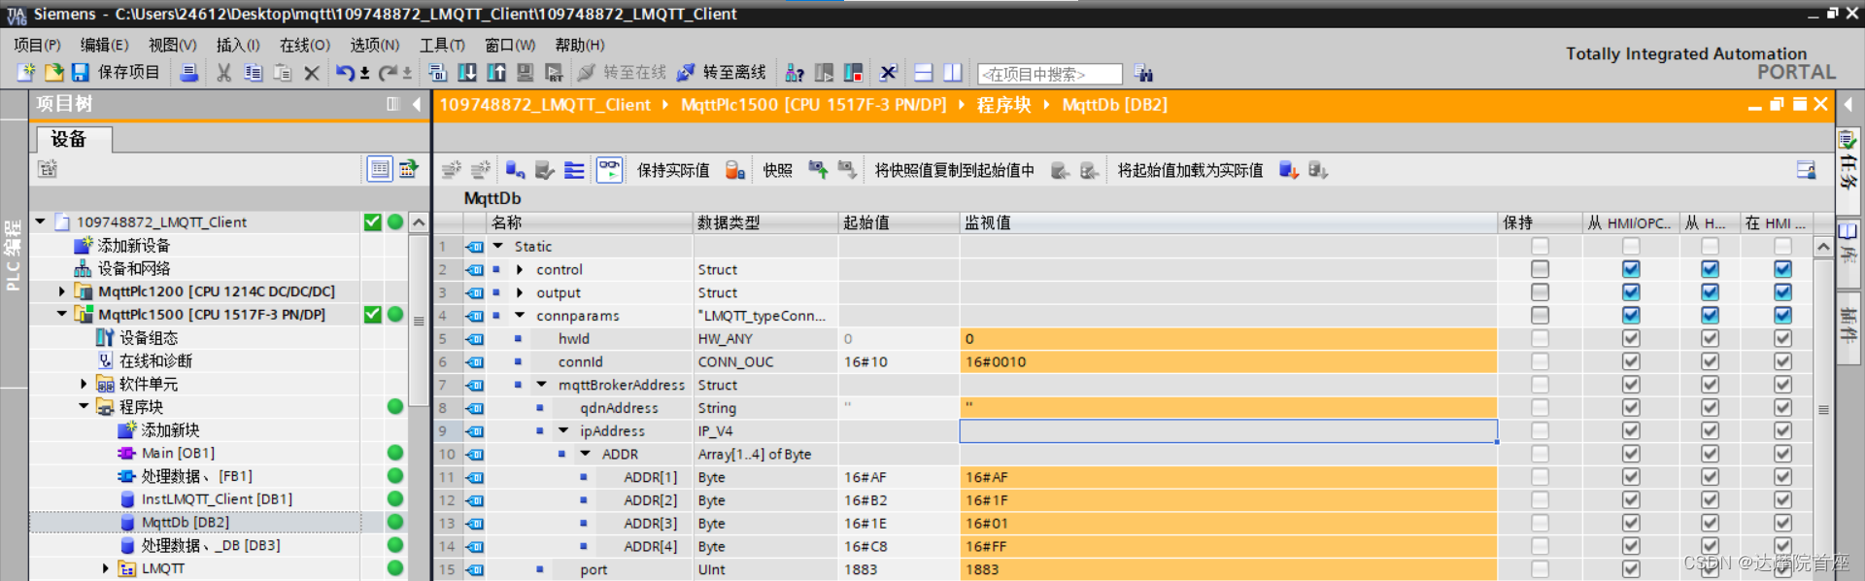Click the expand all rows icon in DB toolbar
Image resolution: width=1865 pixels, height=581 pixels.
[x=574, y=170]
